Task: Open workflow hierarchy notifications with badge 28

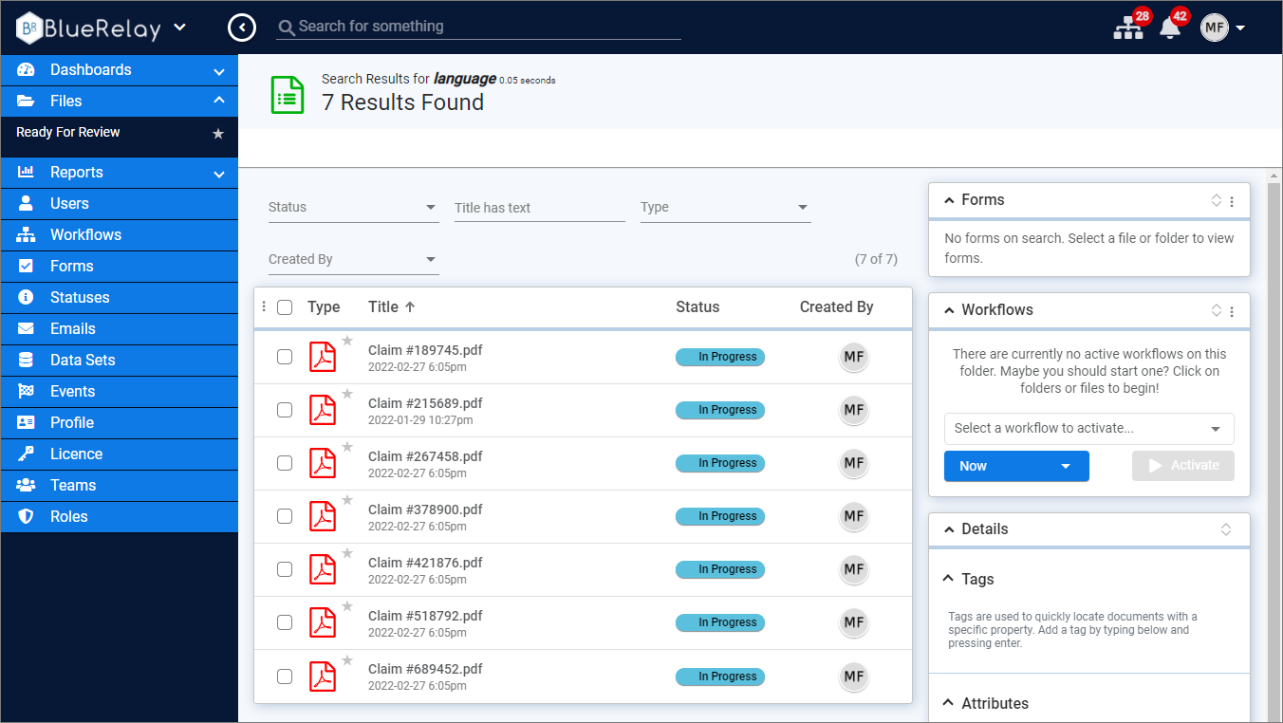Action: pyautogui.click(x=1128, y=28)
